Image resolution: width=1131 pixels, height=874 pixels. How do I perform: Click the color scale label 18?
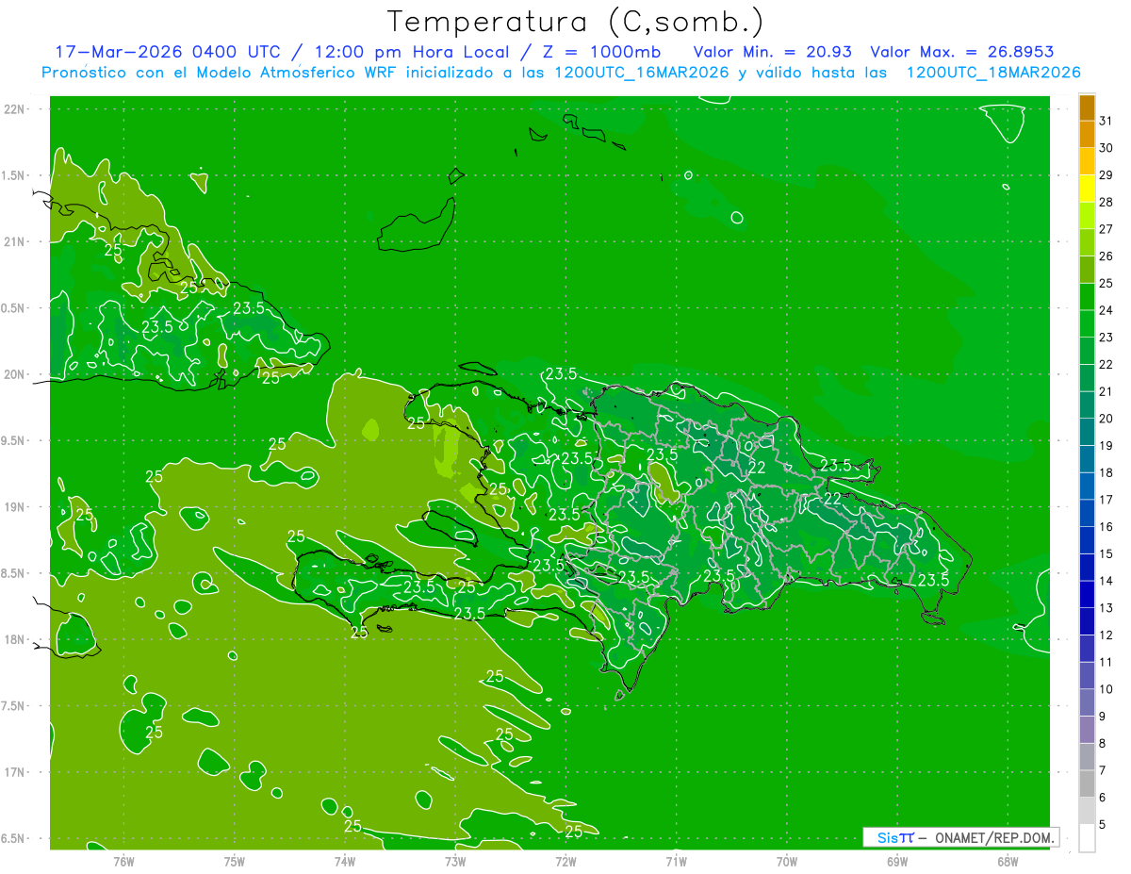pyautogui.click(x=1106, y=472)
